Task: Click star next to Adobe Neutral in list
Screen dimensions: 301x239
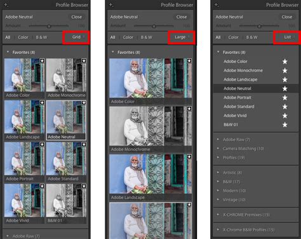Action: click(285, 88)
